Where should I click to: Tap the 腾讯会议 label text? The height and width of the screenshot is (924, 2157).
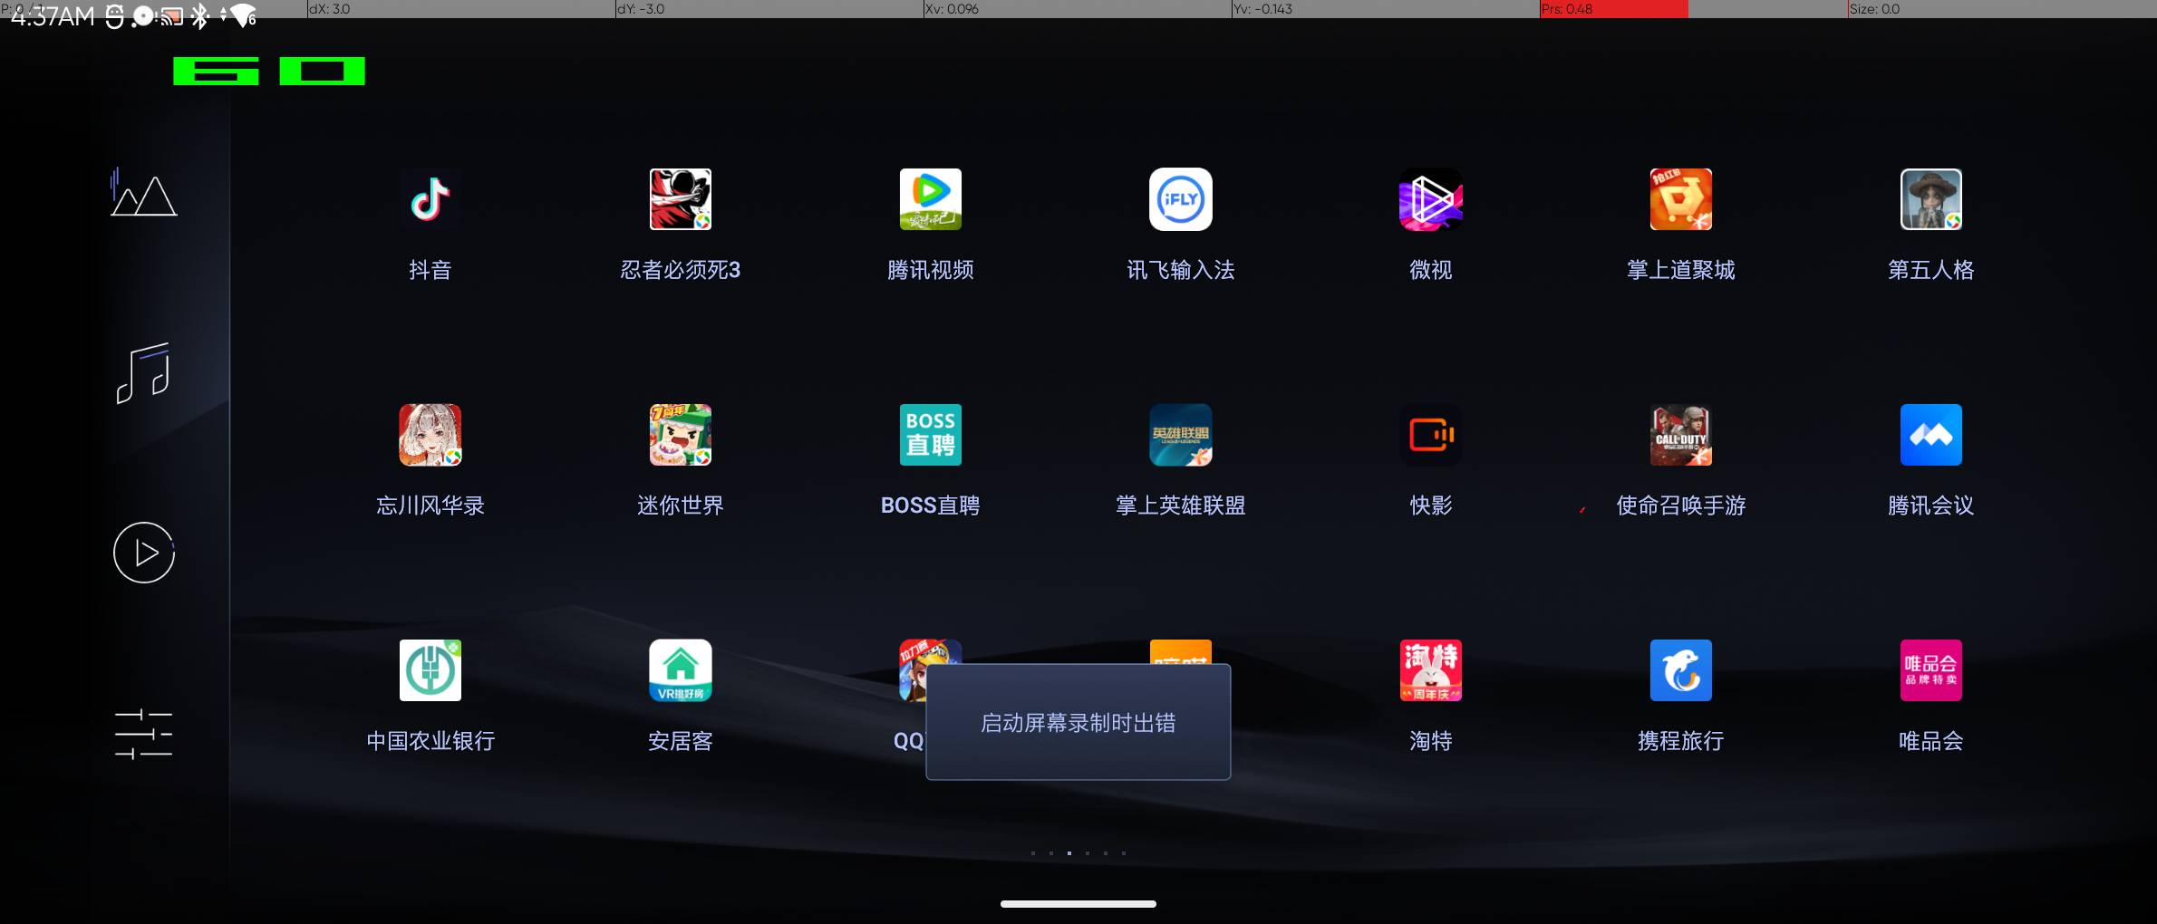[1931, 505]
